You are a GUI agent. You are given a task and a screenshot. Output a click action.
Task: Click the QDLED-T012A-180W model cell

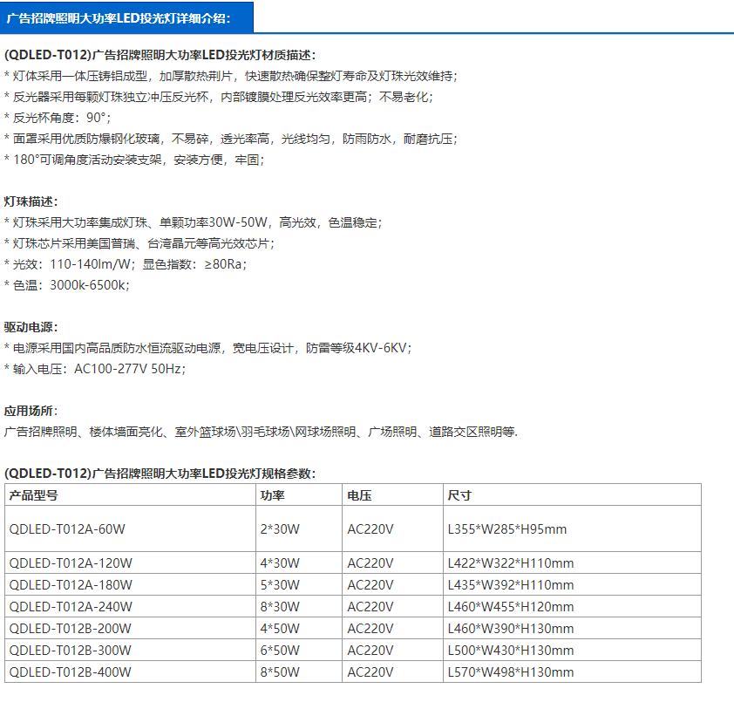[x=130, y=585]
